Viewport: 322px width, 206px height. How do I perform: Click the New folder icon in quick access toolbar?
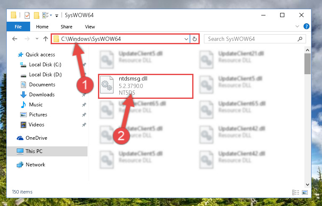click(36, 15)
